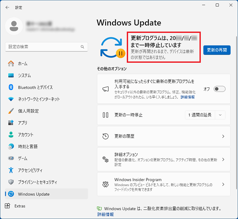The image size is (238, 219).
Task: Click the search magnifier icon
Action: pyautogui.click(x=82, y=47)
